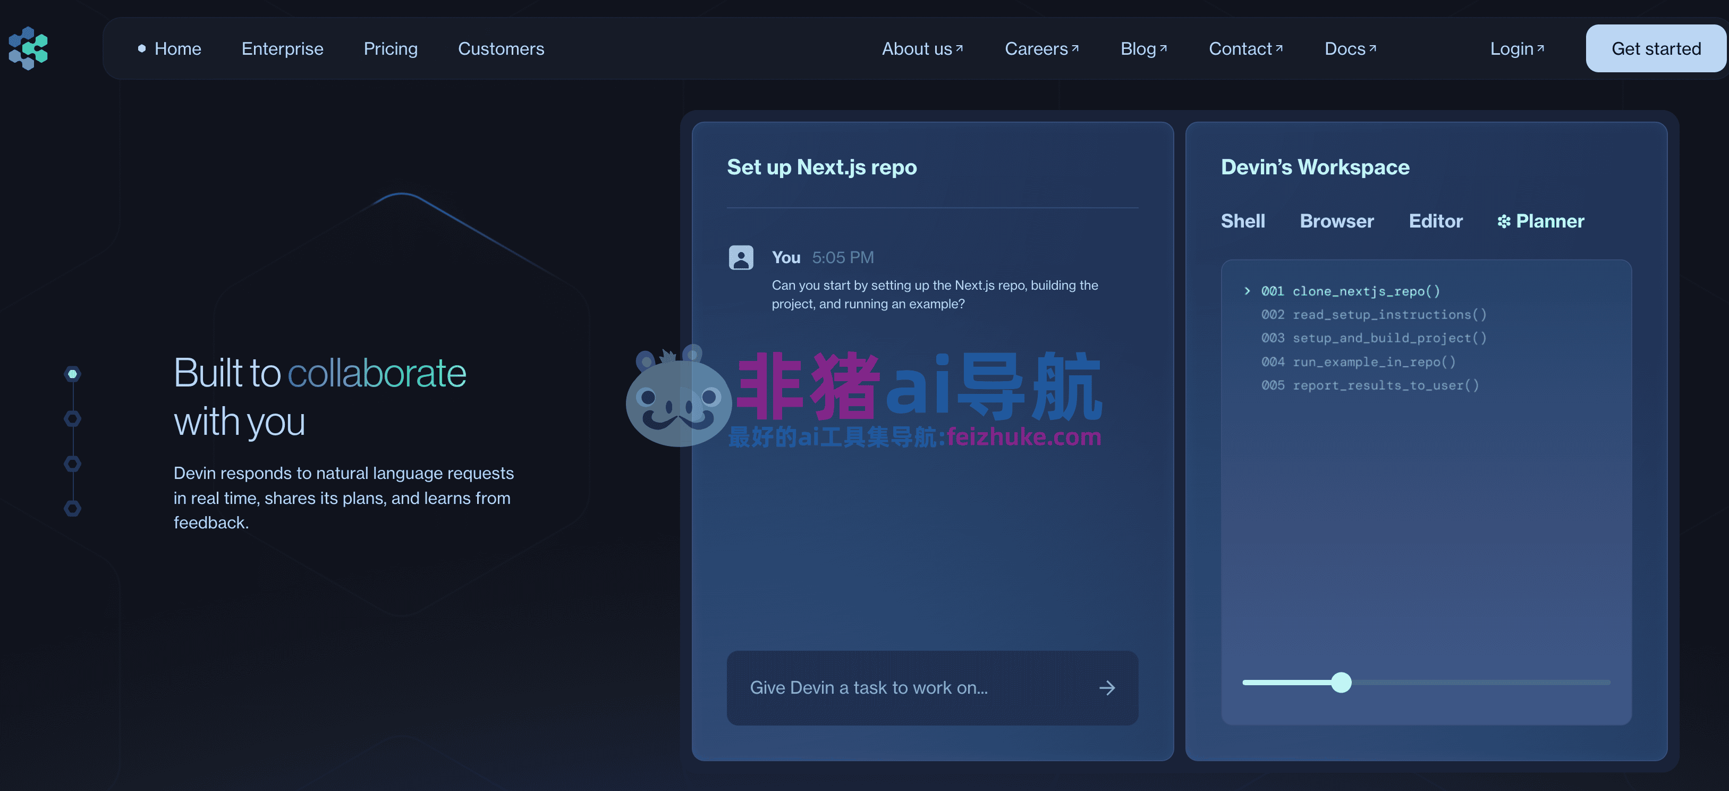Viewport: 1729px width, 791px height.
Task: Click the Get started button
Action: click(1655, 48)
